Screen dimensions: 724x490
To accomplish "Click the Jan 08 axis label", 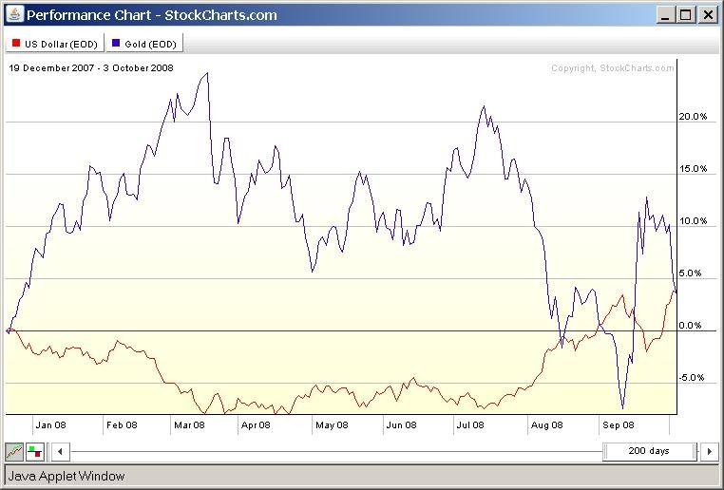I will [50, 424].
